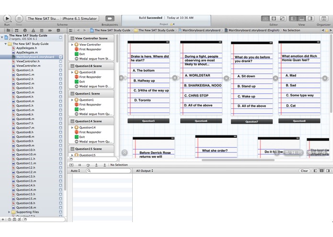This screenshot has height=237, width=333.
Task: Select AppDelegate.h in navigator
Action: pyautogui.click(x=27, y=48)
